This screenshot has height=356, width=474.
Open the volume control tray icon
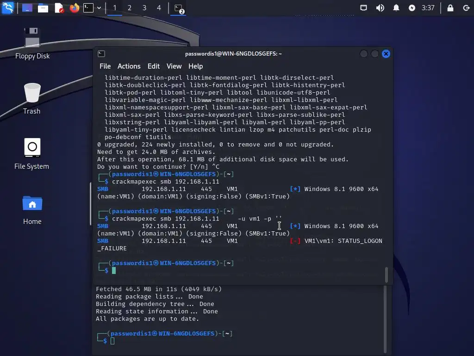pos(380,8)
